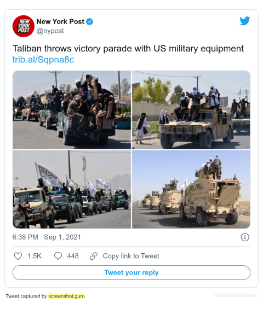
Task: View the crowded pickup truck photo
Action: [72, 110]
